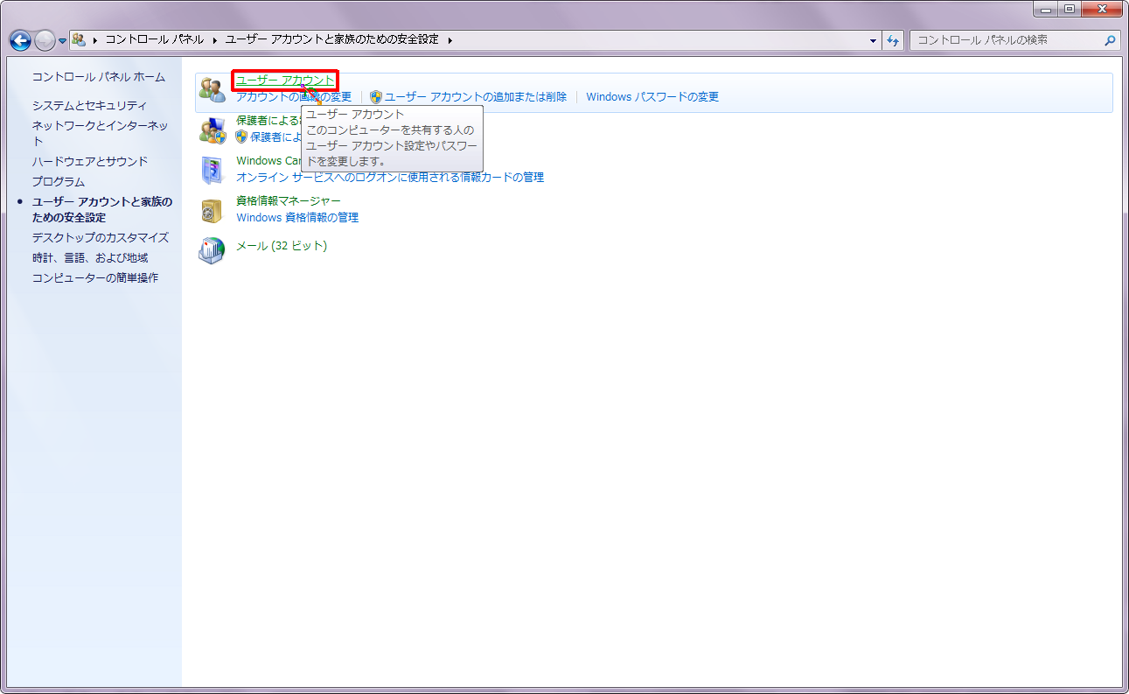Click the control panel icon in address bar
The image size is (1129, 694).
79,39
